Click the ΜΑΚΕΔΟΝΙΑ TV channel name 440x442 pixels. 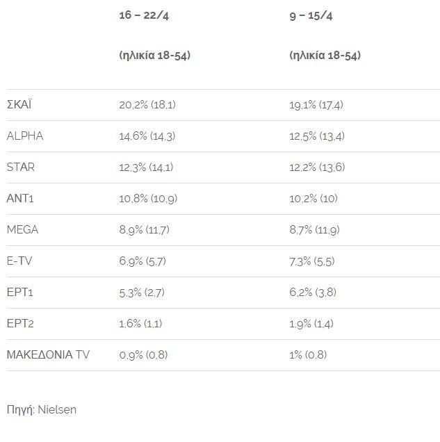[x=48, y=355]
